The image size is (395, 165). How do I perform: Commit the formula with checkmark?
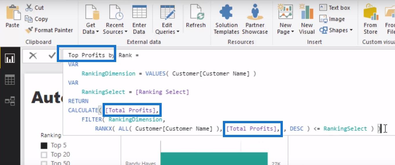click(52, 55)
